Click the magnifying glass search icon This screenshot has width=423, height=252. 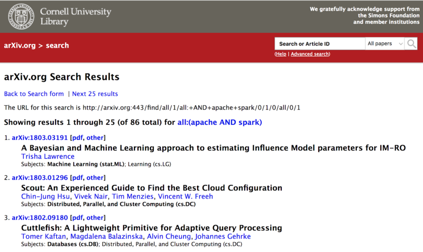click(x=411, y=44)
